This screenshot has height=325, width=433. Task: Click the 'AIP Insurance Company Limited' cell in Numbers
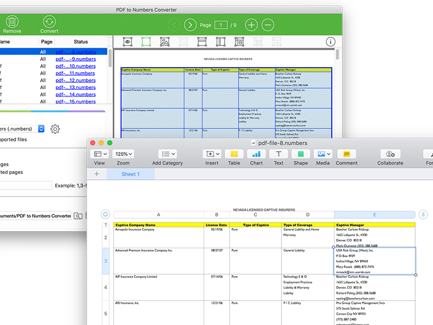[x=159, y=288]
